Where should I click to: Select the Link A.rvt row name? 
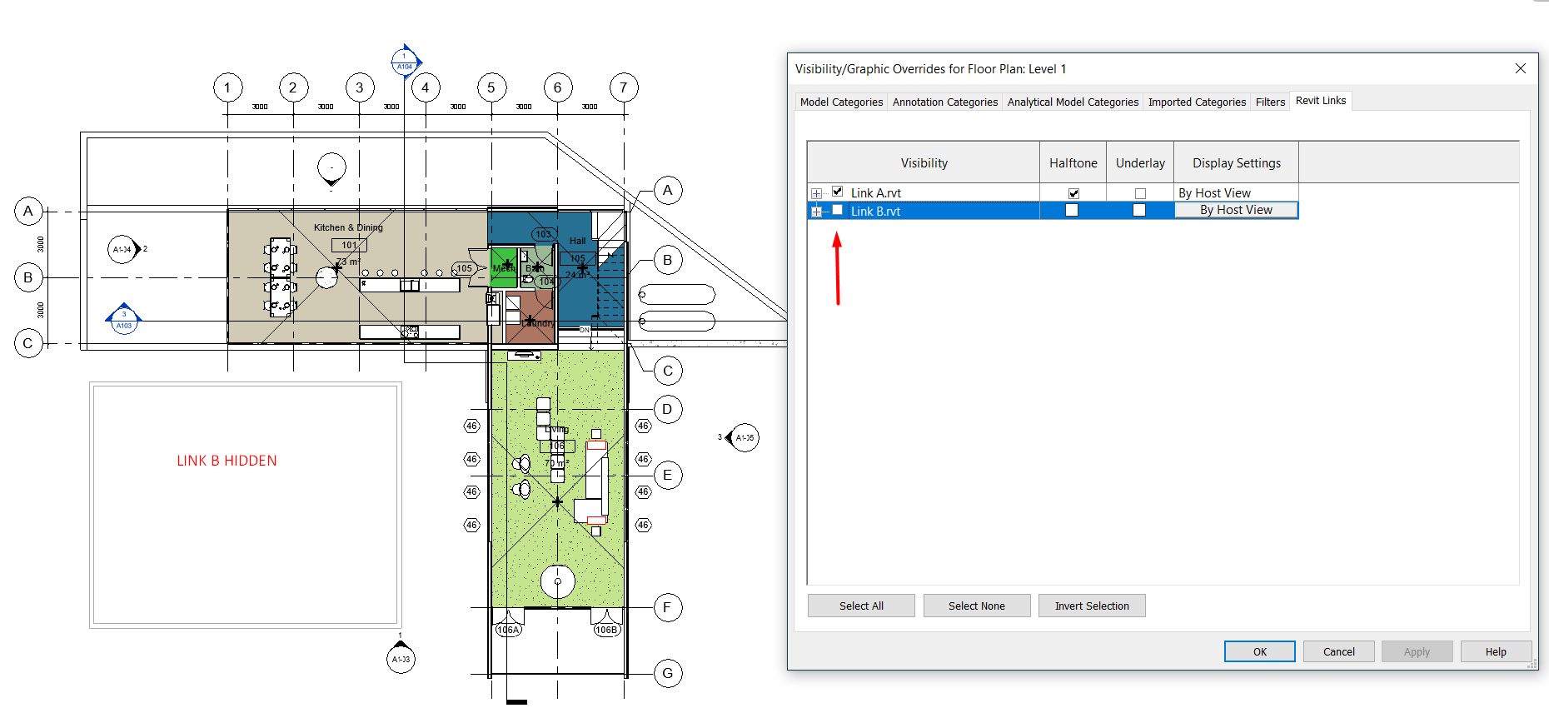875,193
